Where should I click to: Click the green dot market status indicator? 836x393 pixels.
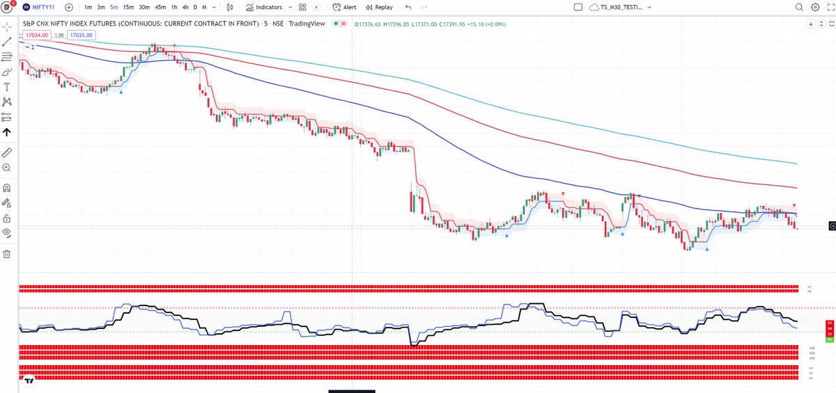click(x=336, y=24)
